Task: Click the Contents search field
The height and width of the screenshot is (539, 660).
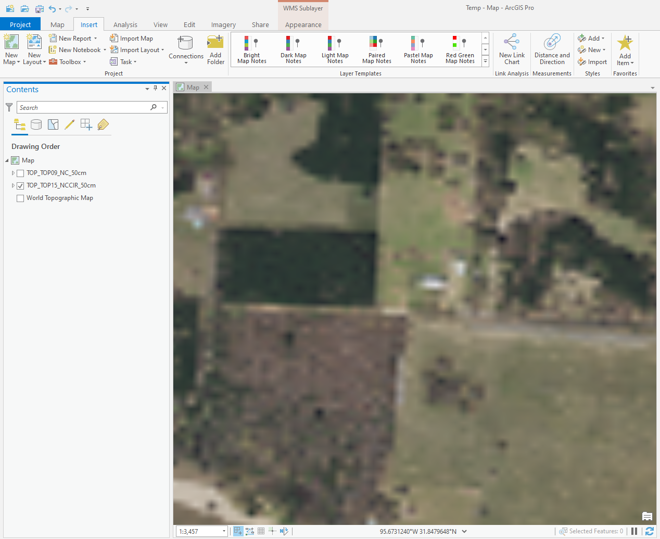Action: [x=83, y=107]
